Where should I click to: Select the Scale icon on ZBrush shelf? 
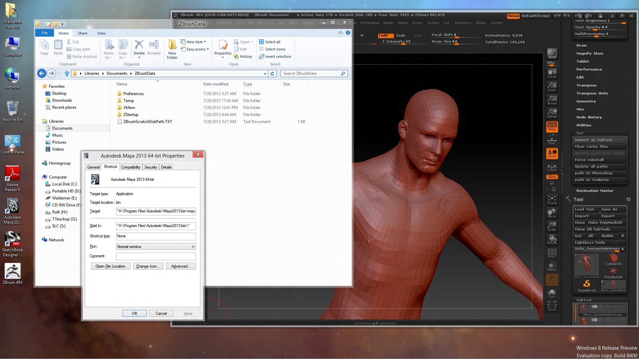coord(552,226)
